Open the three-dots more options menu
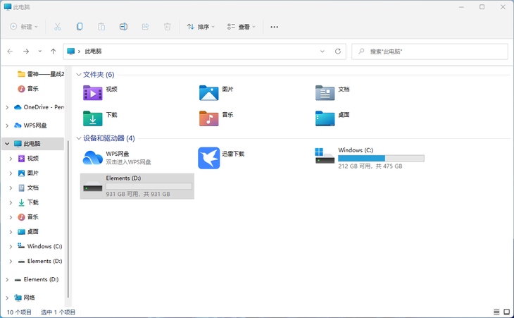Image resolution: width=514 pixels, height=318 pixels. click(x=275, y=27)
